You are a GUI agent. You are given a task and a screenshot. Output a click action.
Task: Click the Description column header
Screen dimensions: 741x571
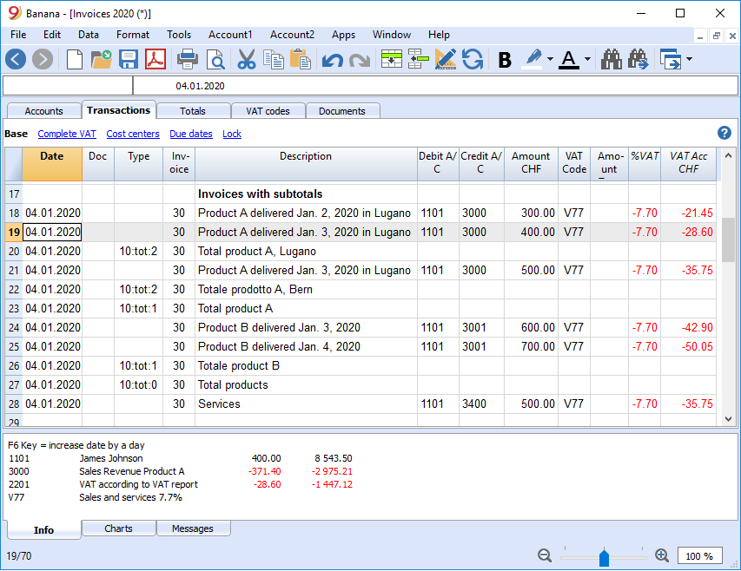306,164
